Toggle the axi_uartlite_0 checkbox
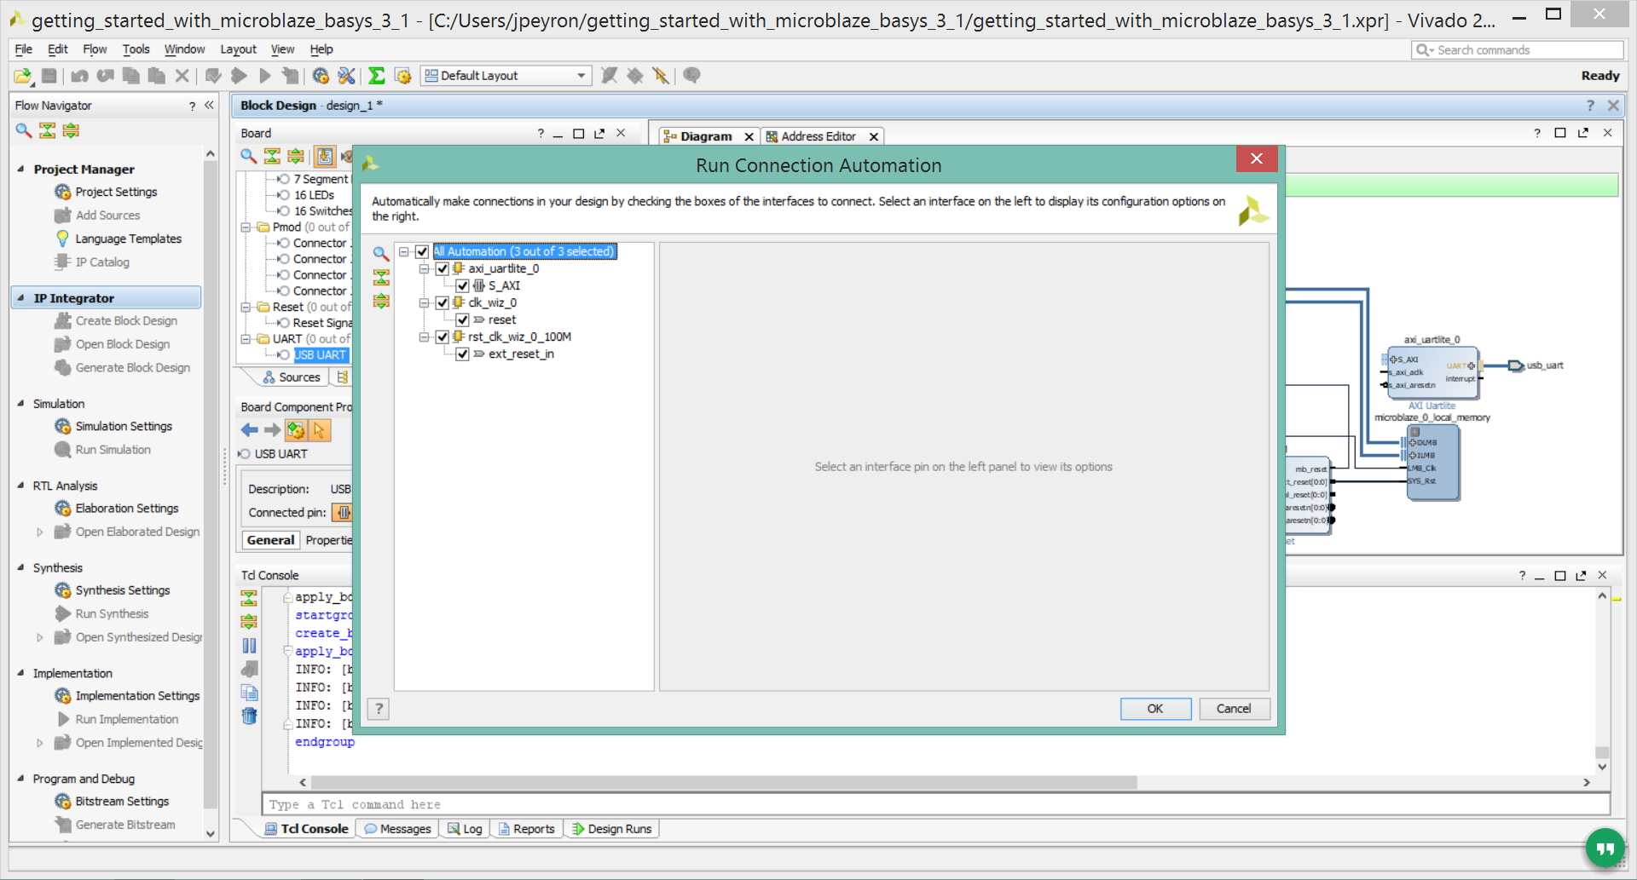This screenshot has height=880, width=1637. 442,269
